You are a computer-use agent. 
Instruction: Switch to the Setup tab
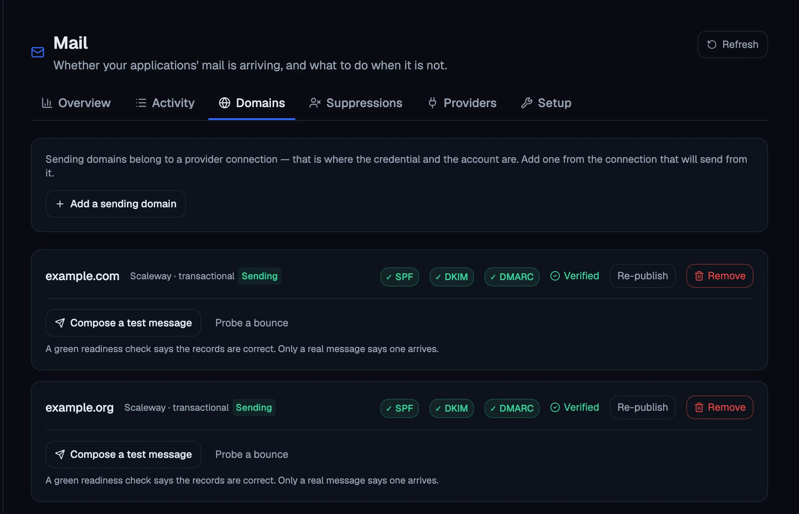(x=546, y=103)
